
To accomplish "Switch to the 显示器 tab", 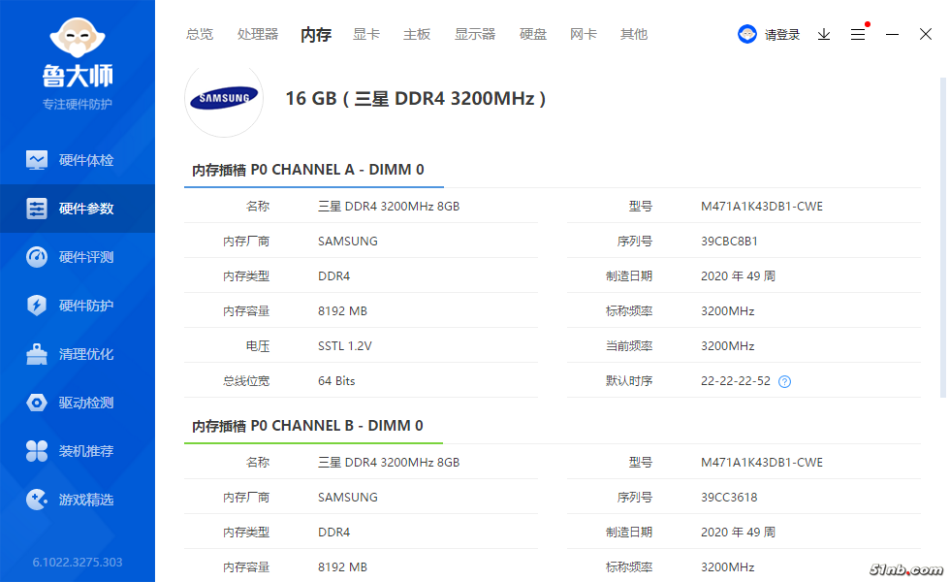I will (x=475, y=35).
